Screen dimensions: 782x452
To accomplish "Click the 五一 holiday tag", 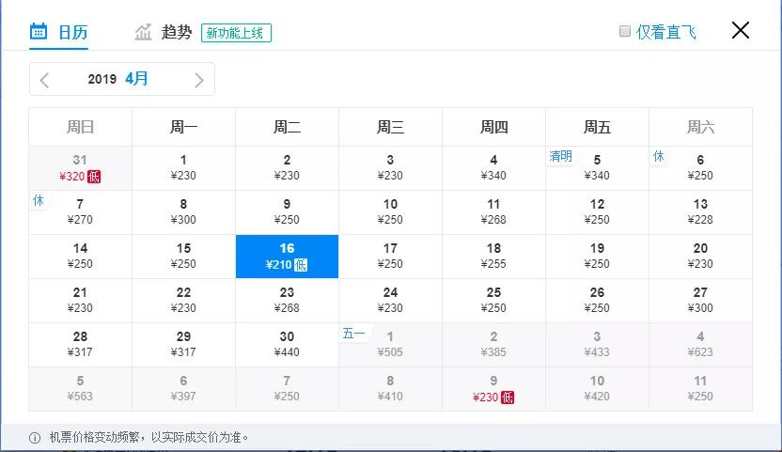I will pyautogui.click(x=353, y=333).
